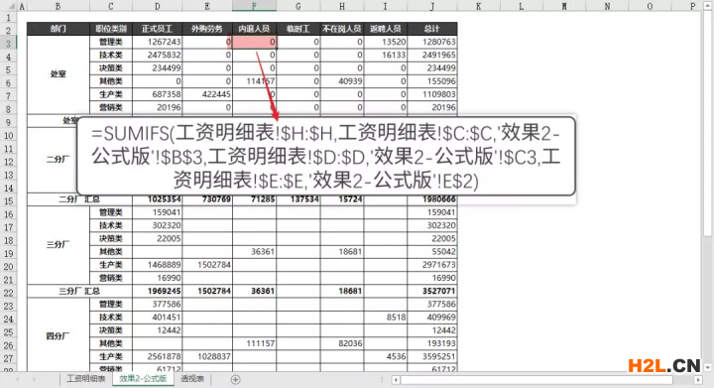Viewport: 714px width, 388px height.
Task: Switch to the 工资明细表 sheet tab
Action: click(x=86, y=379)
